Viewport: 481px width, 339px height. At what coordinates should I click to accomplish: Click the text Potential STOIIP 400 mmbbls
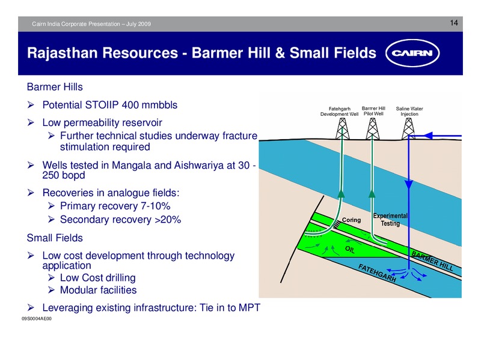[x=110, y=105]
